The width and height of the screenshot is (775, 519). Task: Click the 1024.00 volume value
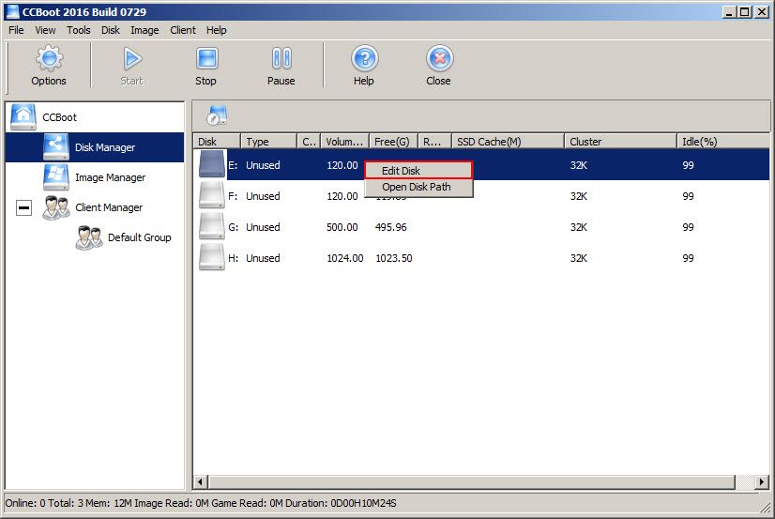(345, 258)
